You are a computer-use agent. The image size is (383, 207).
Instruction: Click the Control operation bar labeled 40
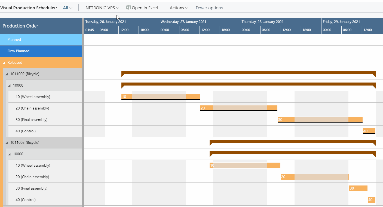tap(369, 131)
